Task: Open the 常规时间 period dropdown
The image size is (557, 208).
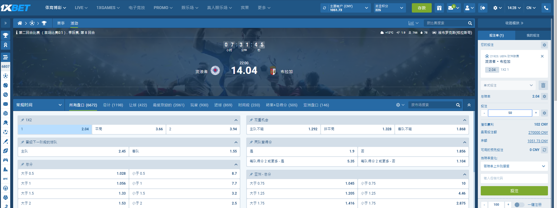Action: [x=39, y=105]
